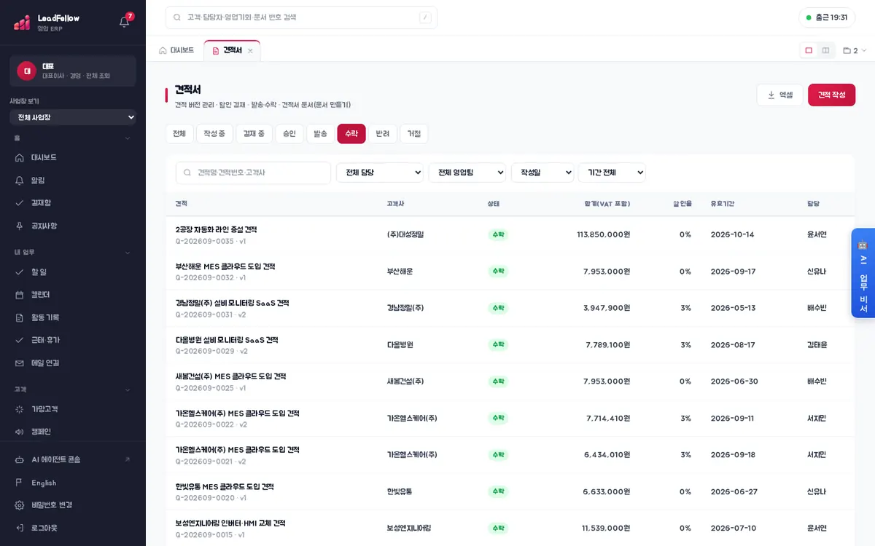Go to 알림 in the sidebar

(73, 181)
